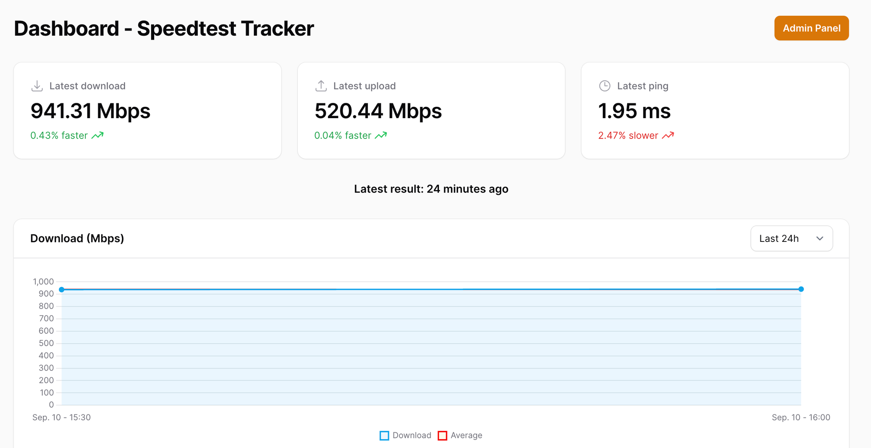This screenshot has width=871, height=448.
Task: Click the chevron arrow in the Last 24h selector
Action: 820,238
